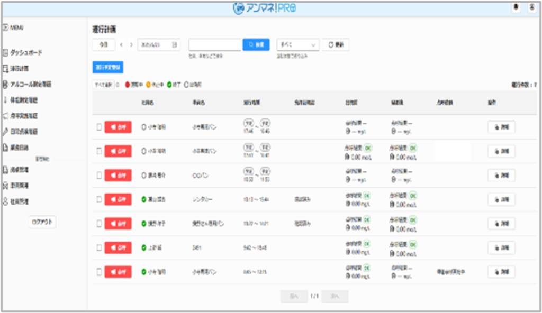Select the checkbox in the レンタカー row
This screenshot has width=542, height=313.
pos(99,199)
